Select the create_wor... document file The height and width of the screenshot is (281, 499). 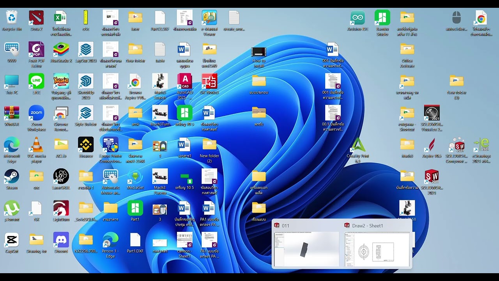(x=234, y=21)
